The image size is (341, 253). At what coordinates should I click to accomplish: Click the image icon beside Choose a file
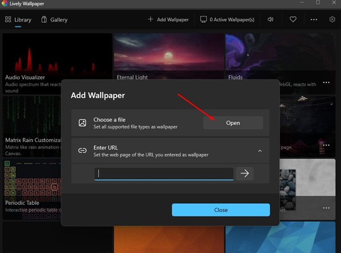coord(82,123)
